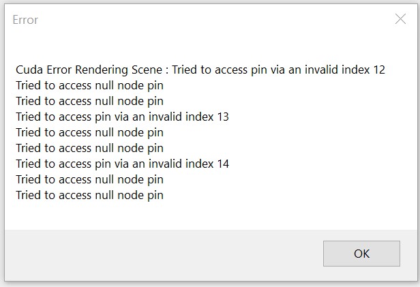Image resolution: width=420 pixels, height=287 pixels.
Task: Select the "invalid index 13" error line
Action: click(x=122, y=117)
